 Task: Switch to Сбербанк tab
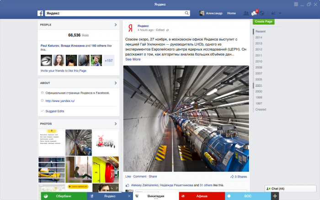[64, 196]
